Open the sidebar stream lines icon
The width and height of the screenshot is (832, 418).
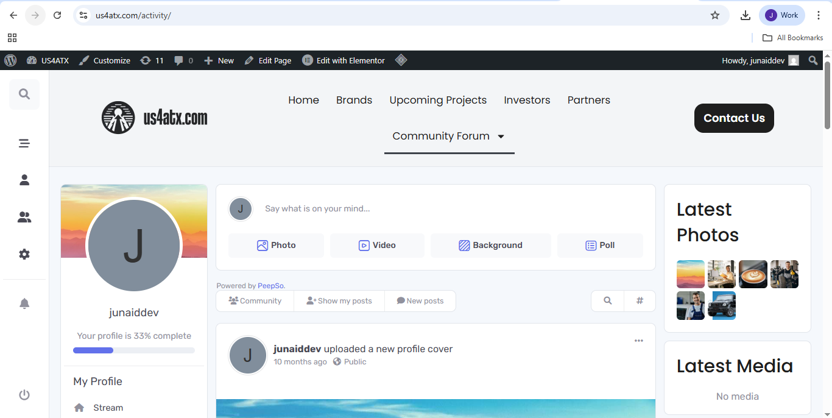tap(24, 143)
